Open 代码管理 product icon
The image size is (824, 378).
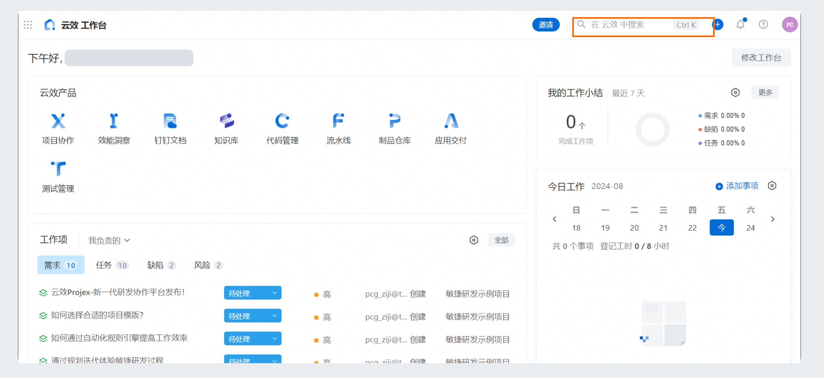point(282,121)
